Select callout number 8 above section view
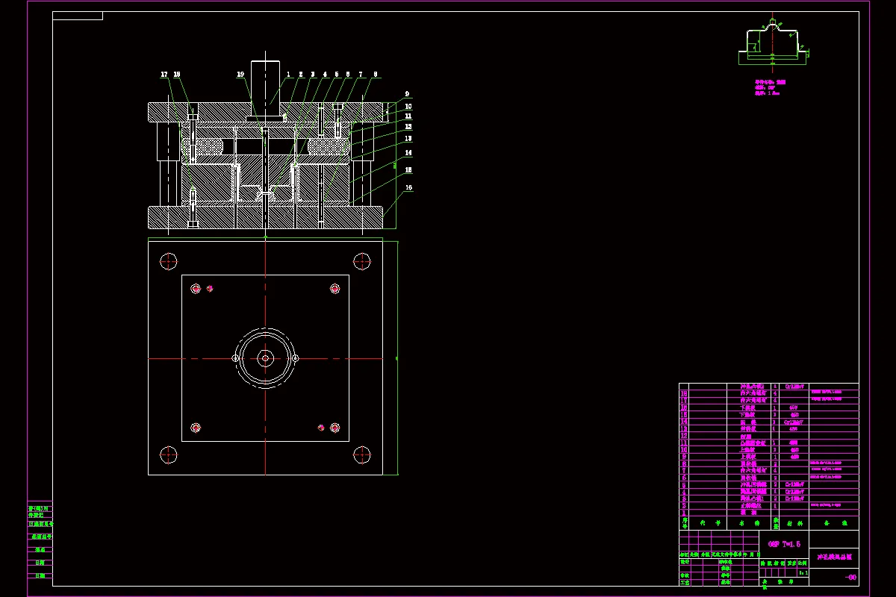896x597 pixels. click(375, 75)
